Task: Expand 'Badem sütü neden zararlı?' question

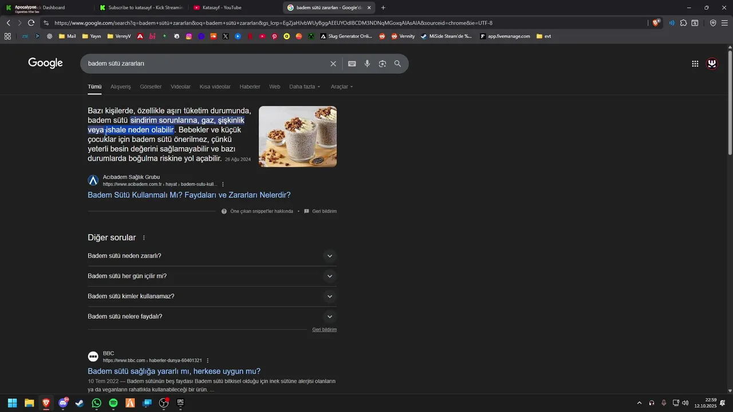Action: point(212,256)
